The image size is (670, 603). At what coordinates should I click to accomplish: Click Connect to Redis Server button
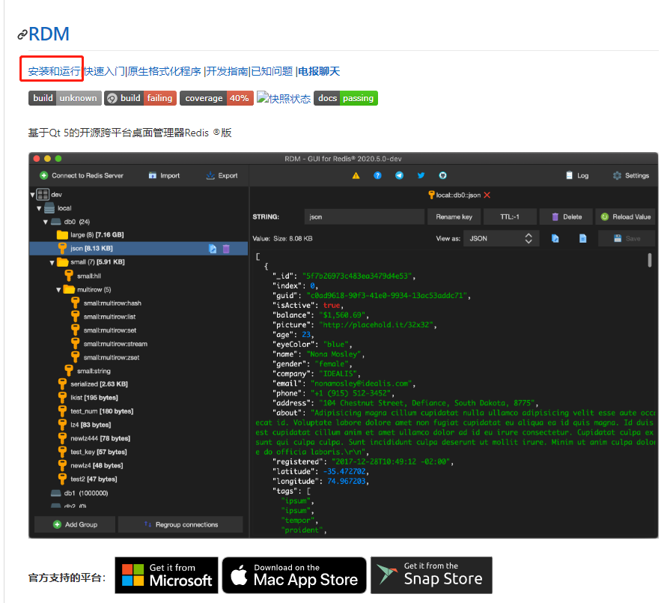[x=82, y=175]
